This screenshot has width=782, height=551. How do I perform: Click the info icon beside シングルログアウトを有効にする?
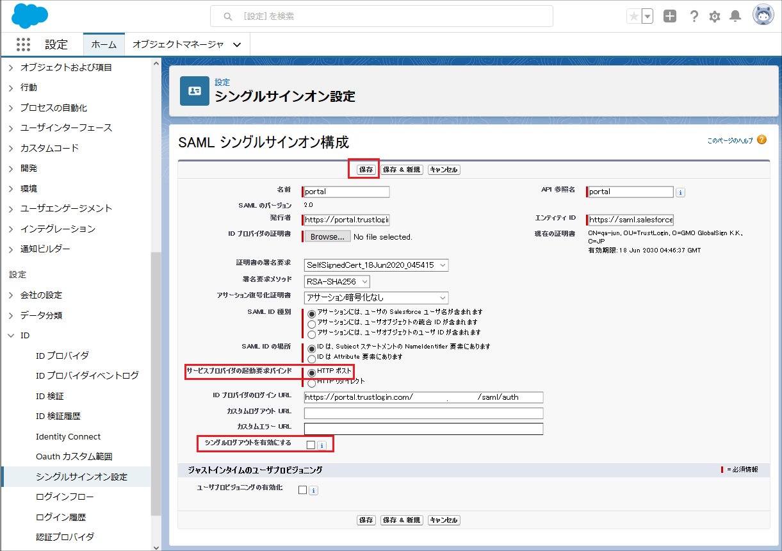click(322, 445)
